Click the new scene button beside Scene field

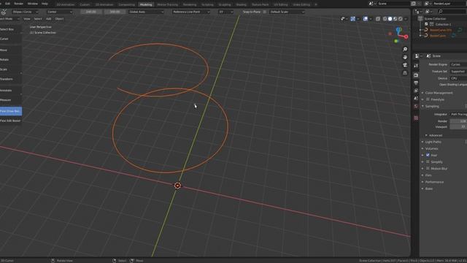tap(414, 4)
